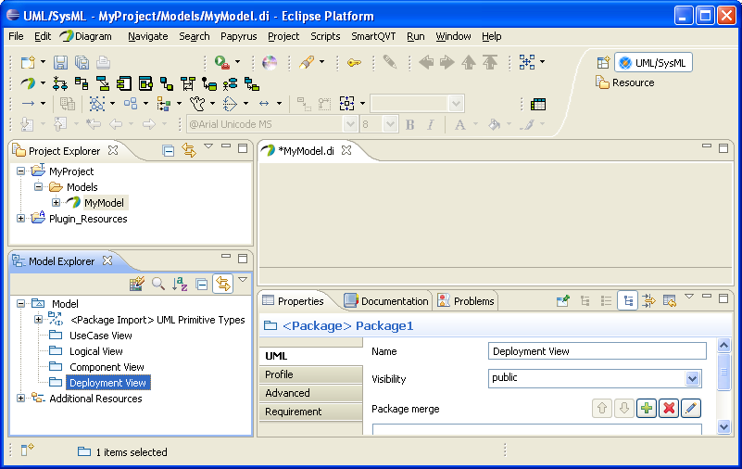
Task: Open the Open Perspective icon near UML/SysML
Action: click(x=603, y=63)
